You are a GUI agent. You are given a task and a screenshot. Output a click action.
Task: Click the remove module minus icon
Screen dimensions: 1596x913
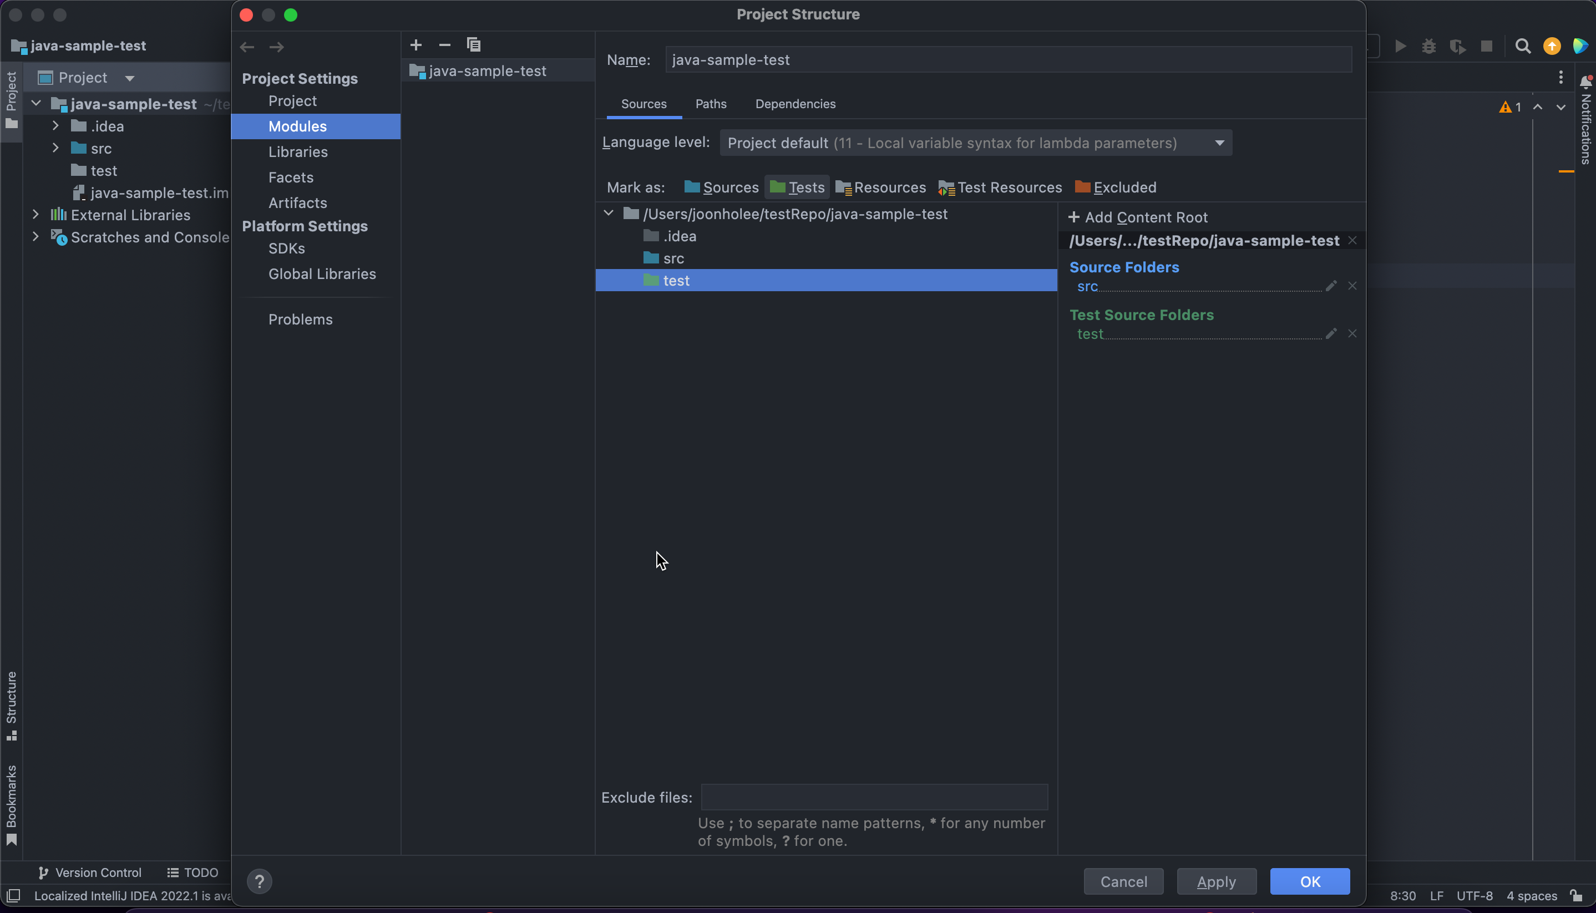[x=444, y=44]
